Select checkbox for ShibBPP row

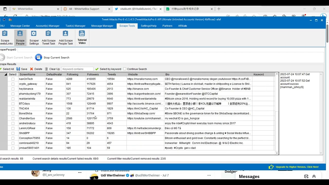click(x=13, y=133)
